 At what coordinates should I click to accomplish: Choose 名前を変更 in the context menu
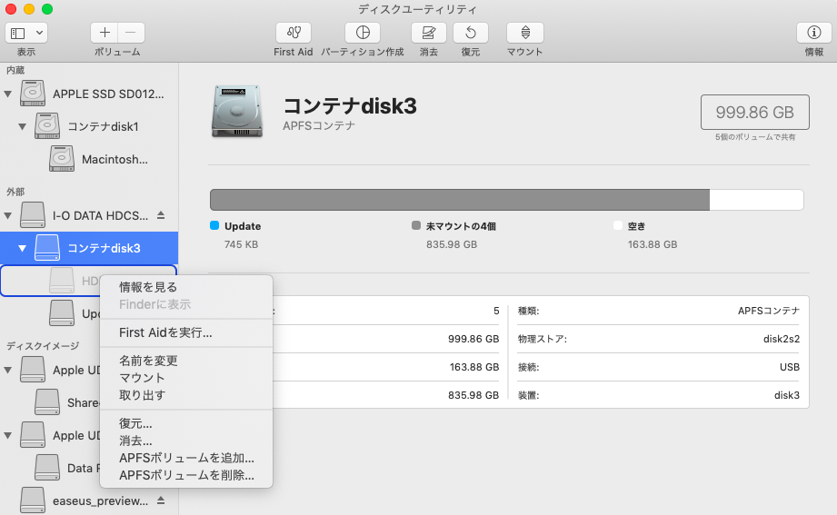pos(148,361)
